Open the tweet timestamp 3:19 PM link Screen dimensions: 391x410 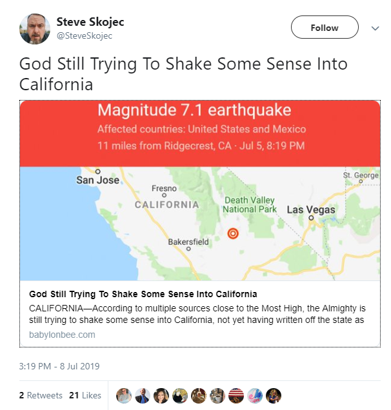(59, 367)
